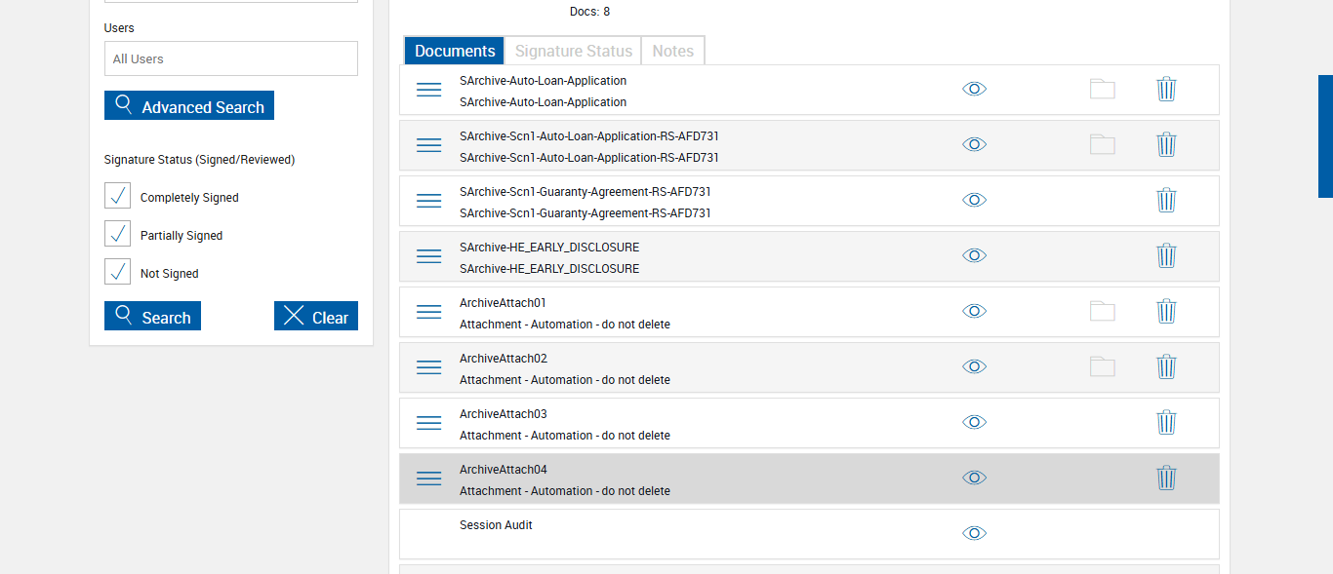View SArchive-HE_EARLY_DISCLOSURE via eye icon

[x=975, y=255]
